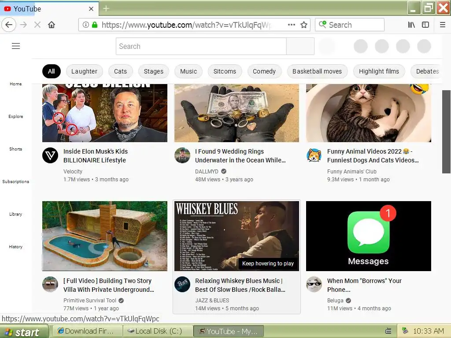Screen dimensions: 451x338
Task: Open 'Inside Elon Musk's Kids BILLIONAIRE Lifestyle' title
Action: [x=96, y=156]
